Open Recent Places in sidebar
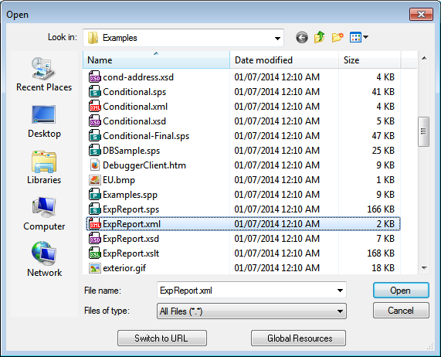 pyautogui.click(x=44, y=74)
